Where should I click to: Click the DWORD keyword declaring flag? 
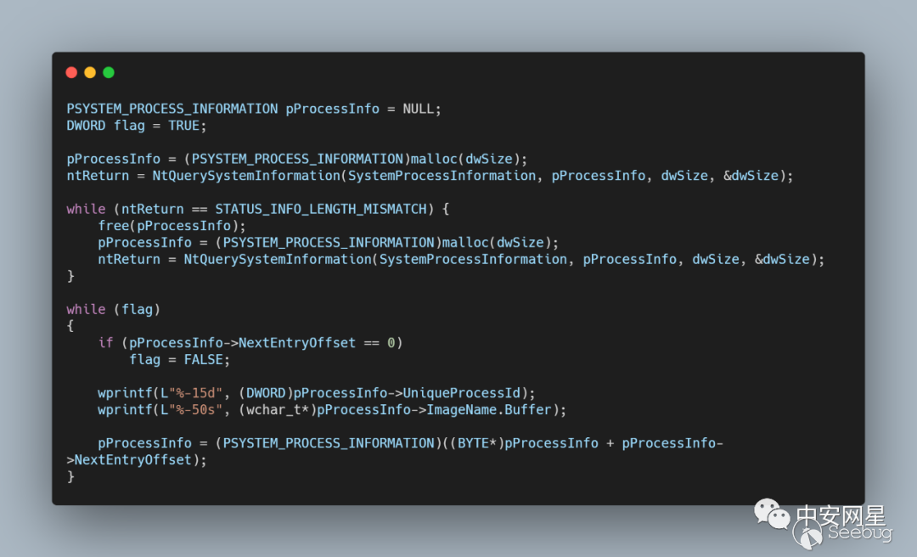pyautogui.click(x=87, y=126)
